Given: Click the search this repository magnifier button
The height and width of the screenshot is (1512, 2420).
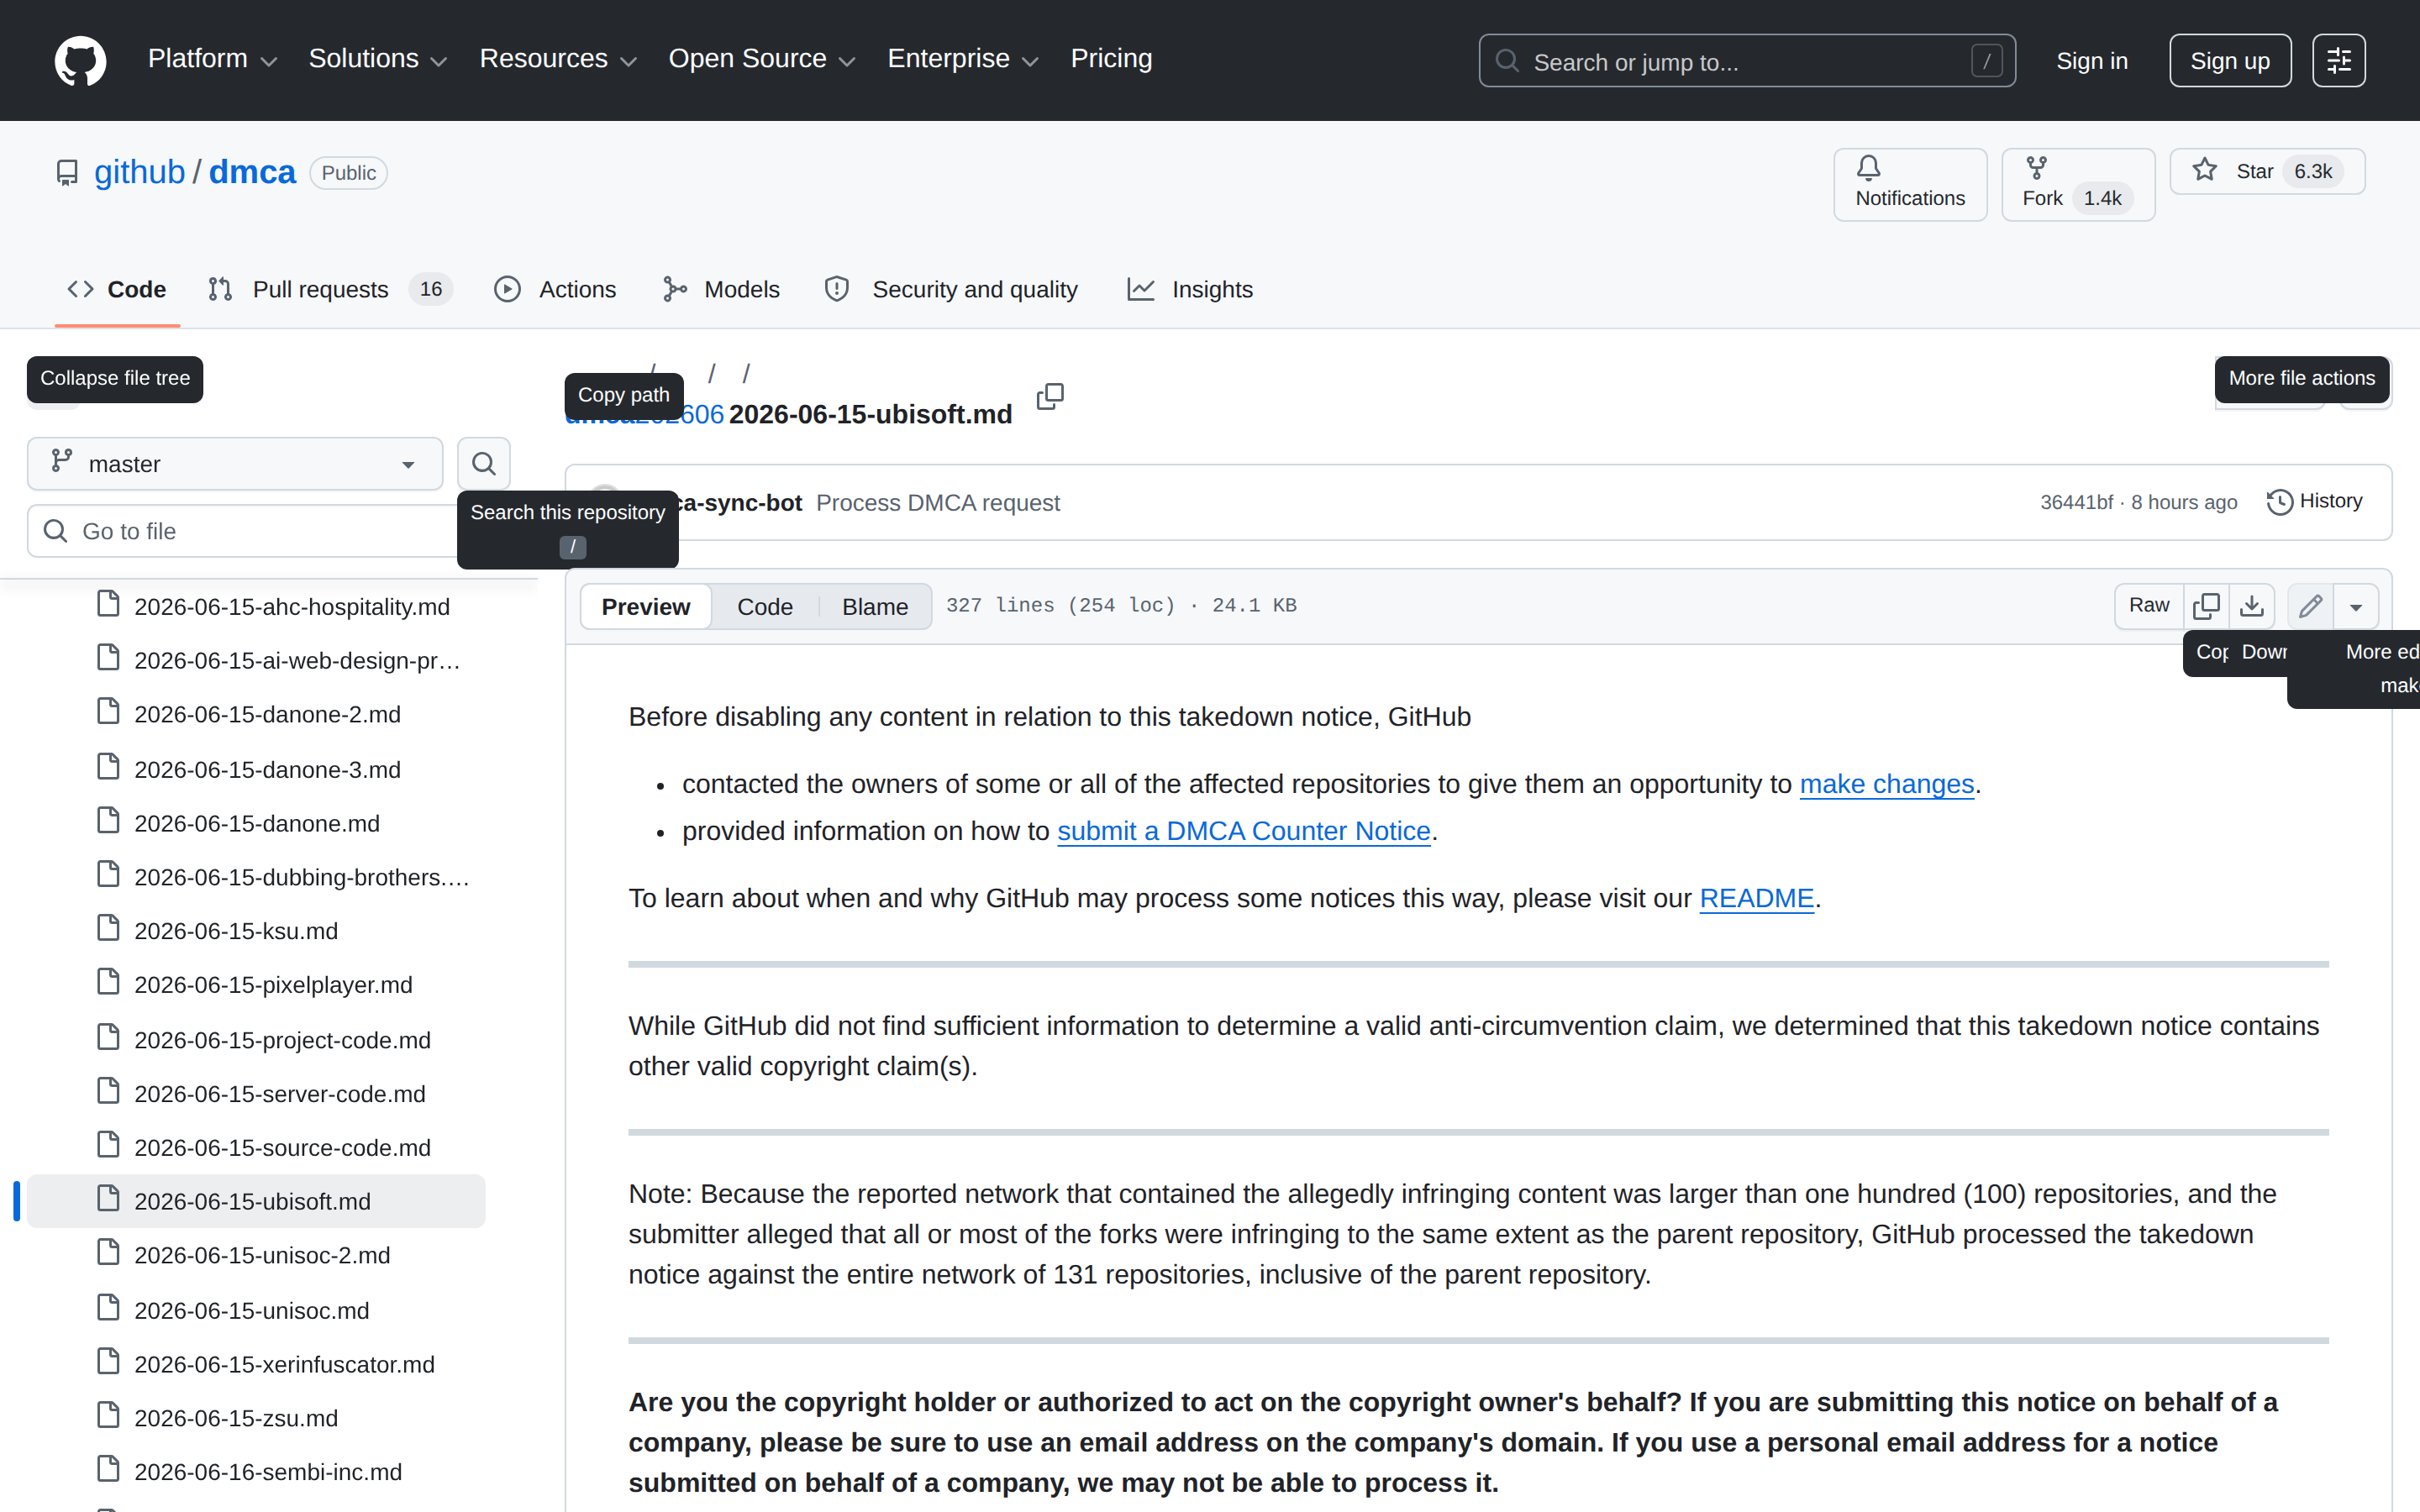Looking at the screenshot, I should (484, 464).
